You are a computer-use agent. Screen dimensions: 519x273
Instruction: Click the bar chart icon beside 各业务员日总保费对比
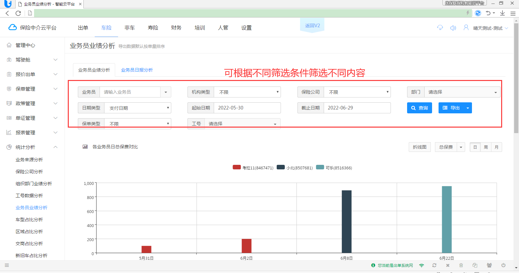pos(85,147)
